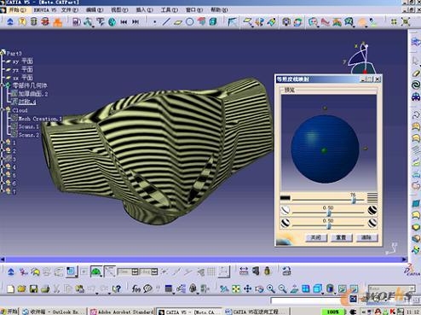The height and width of the screenshot is (315, 421).
Task: Expand tree node labeled 4
Action: [x=3, y=166]
